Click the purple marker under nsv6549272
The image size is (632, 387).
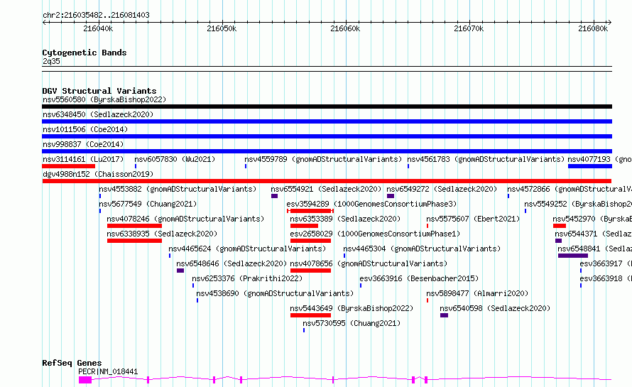coord(391,196)
